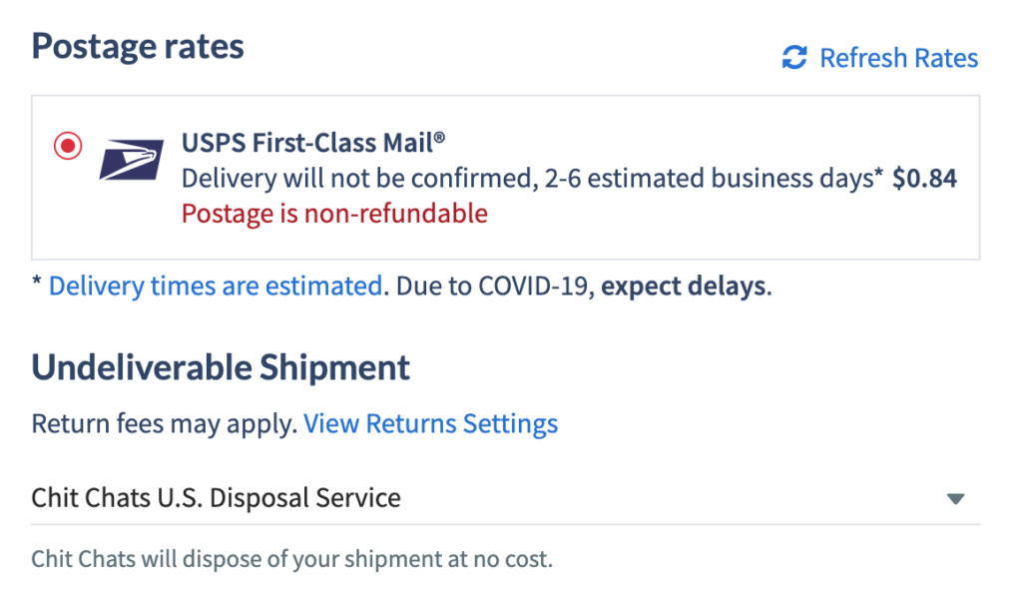Click the bold expect delays text
This screenshot has width=1022, height=597.
683,286
